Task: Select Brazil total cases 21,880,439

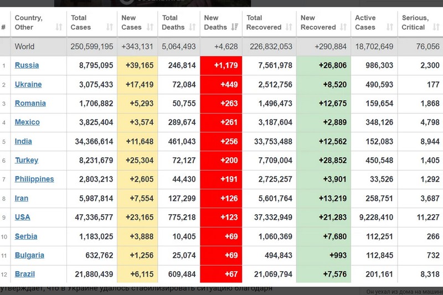Action: click(x=94, y=275)
